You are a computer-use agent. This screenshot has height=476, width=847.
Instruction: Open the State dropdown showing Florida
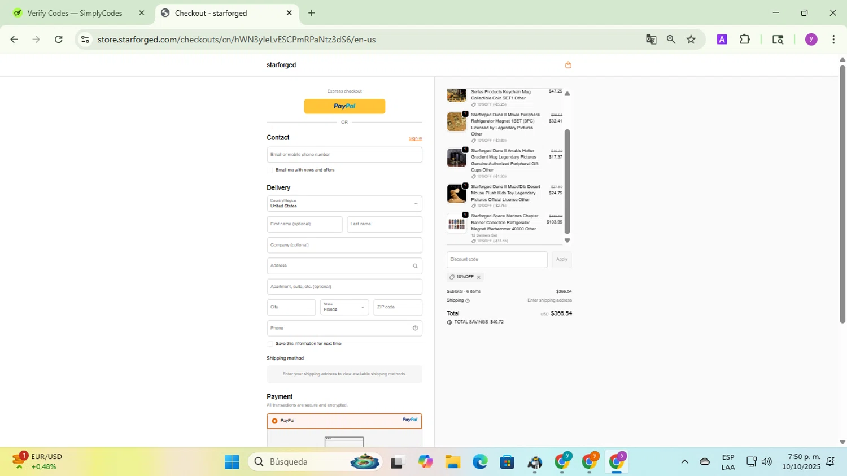pos(344,307)
